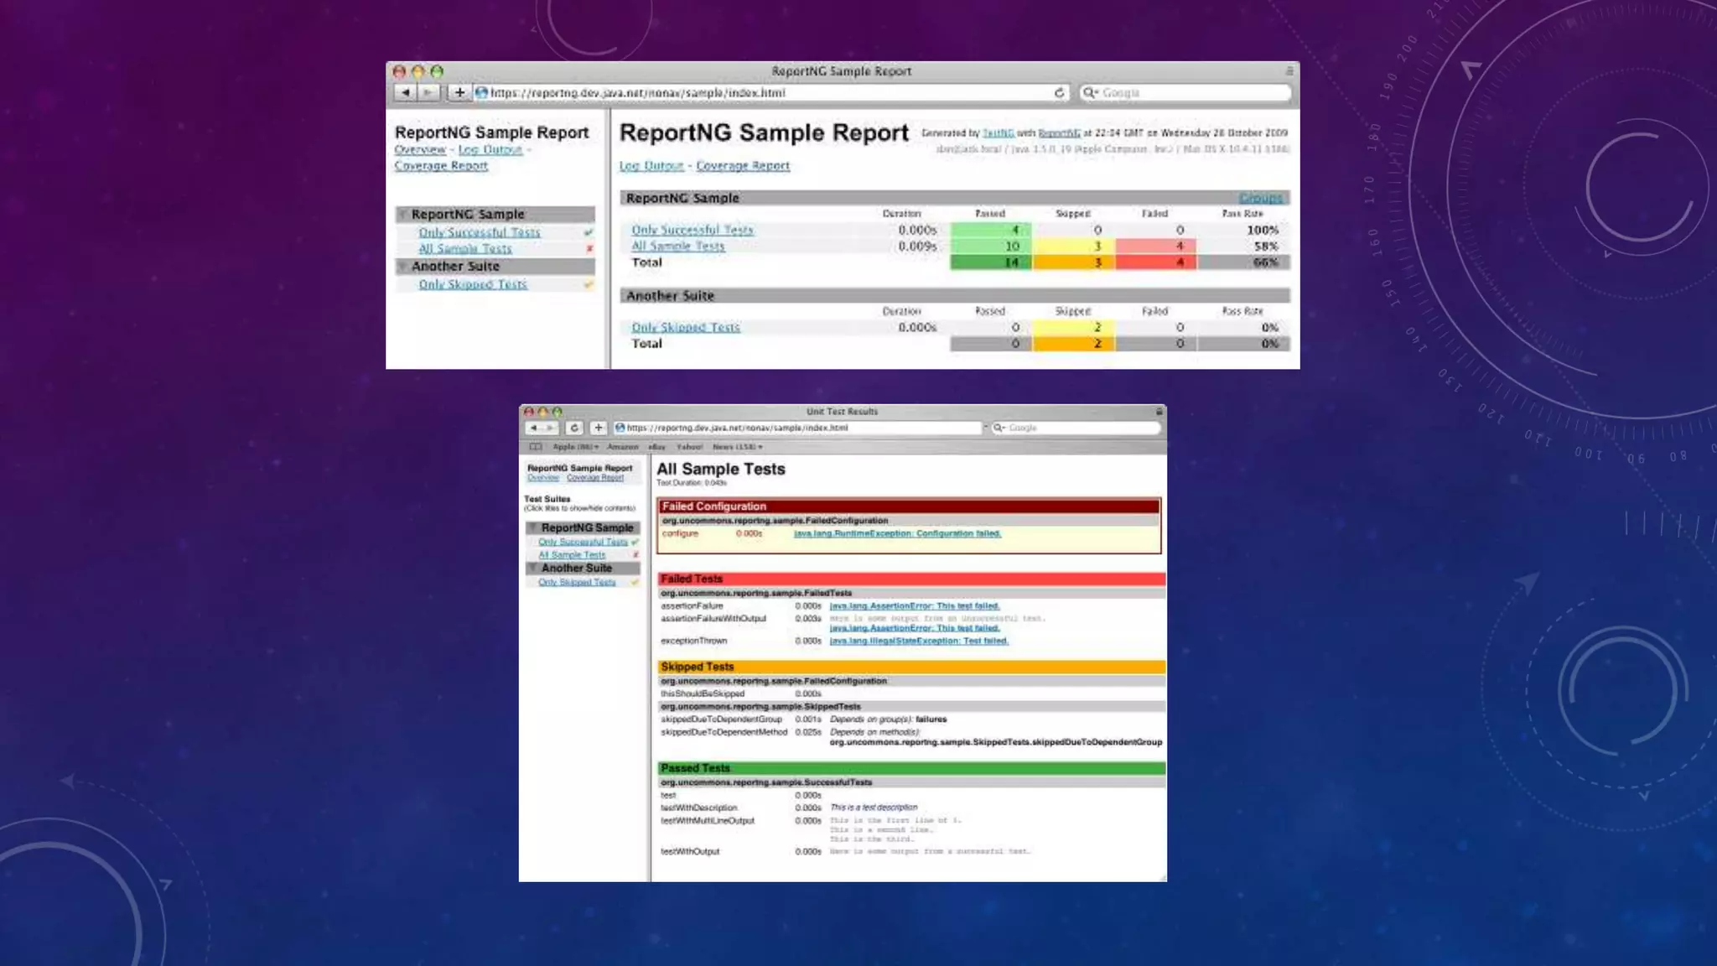1717x966 pixels.
Task: Collapse ReportNG Sample suite in Unit Test Results sidebar
Action: pos(532,527)
